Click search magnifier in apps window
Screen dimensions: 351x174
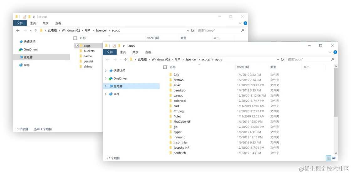coord(333,60)
